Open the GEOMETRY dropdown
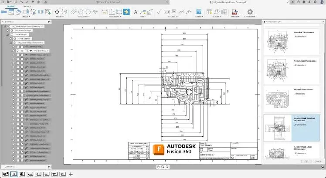The width and height of the screenshot is (326, 178). click(x=83, y=16)
